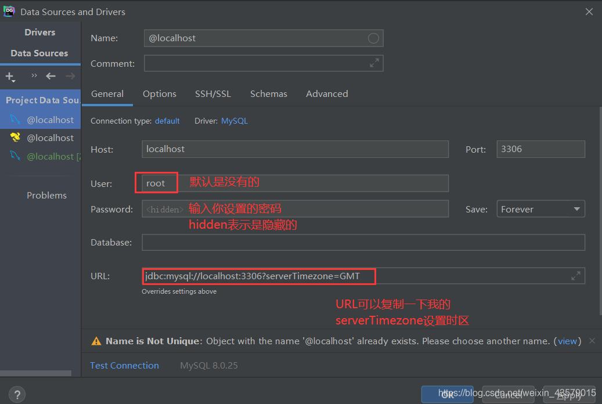Screen dimensions: 602x404
Task: Click the view link in warning message
Action: point(567,341)
